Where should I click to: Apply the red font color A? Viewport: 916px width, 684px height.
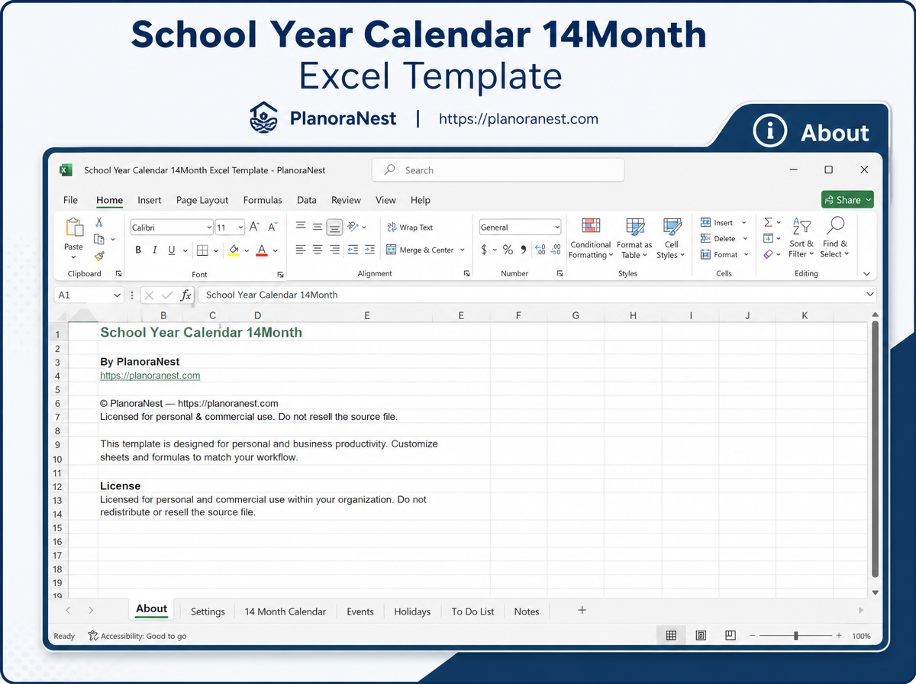click(x=262, y=250)
